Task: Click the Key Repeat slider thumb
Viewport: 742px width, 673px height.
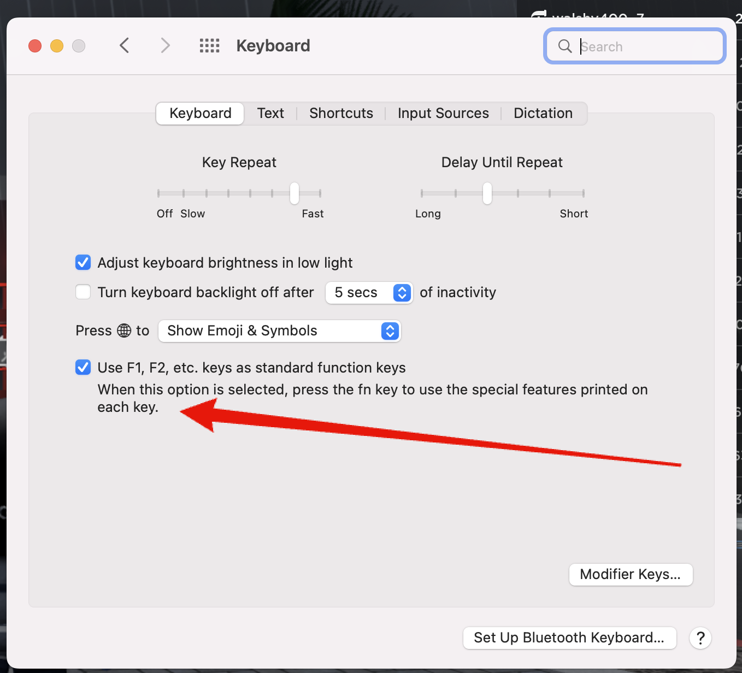Action: (x=295, y=193)
